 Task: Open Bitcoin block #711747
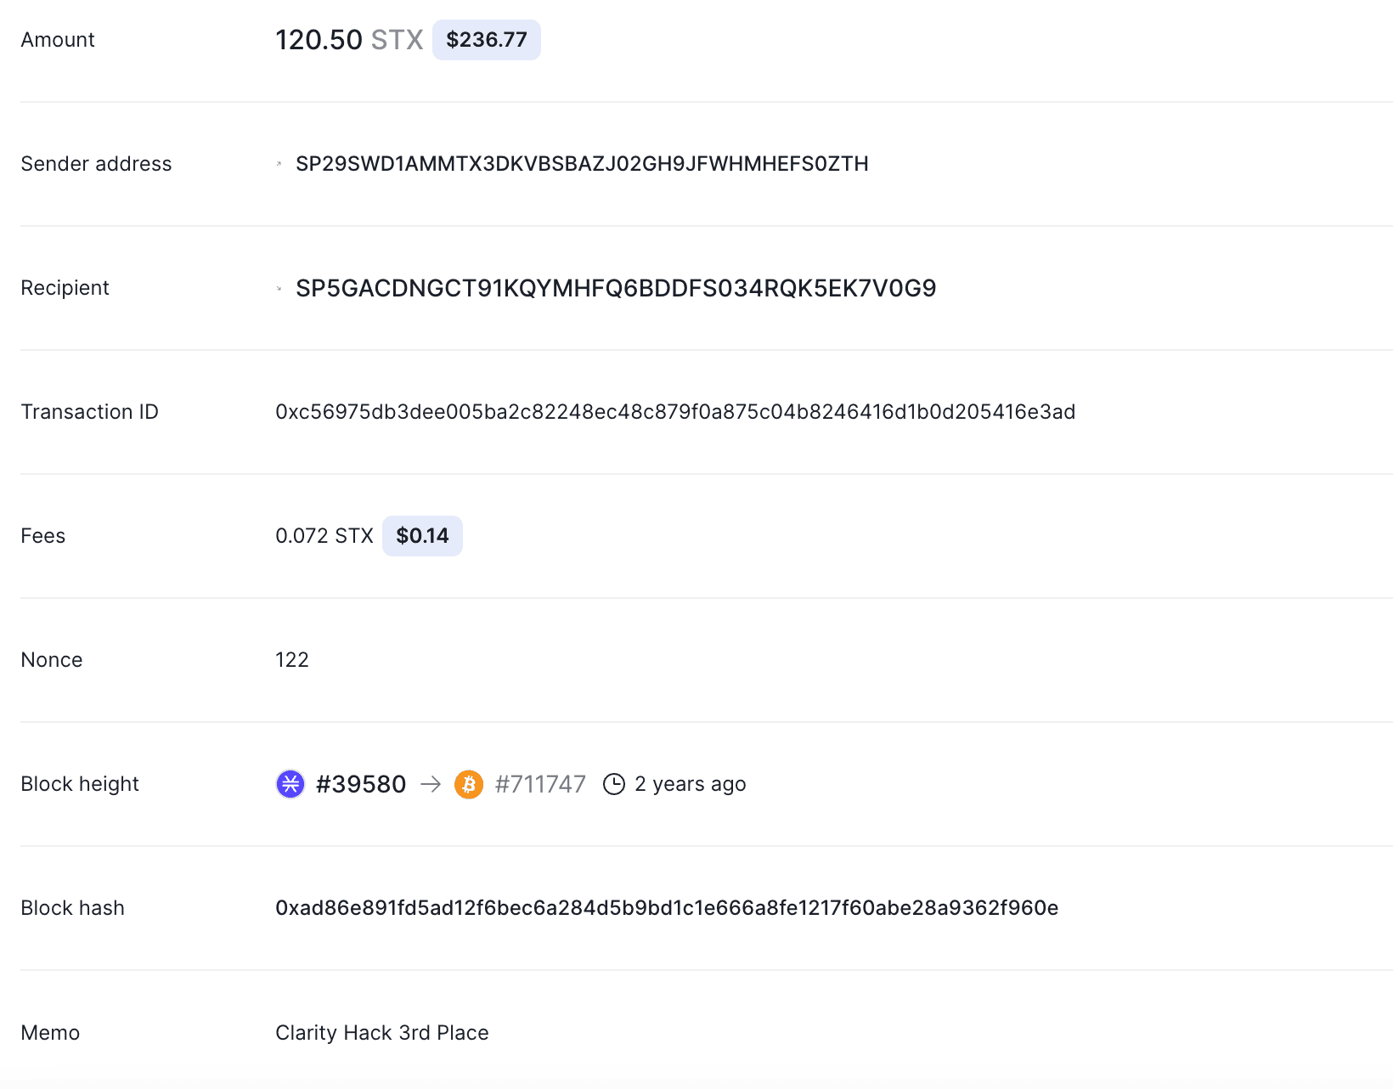tap(540, 784)
